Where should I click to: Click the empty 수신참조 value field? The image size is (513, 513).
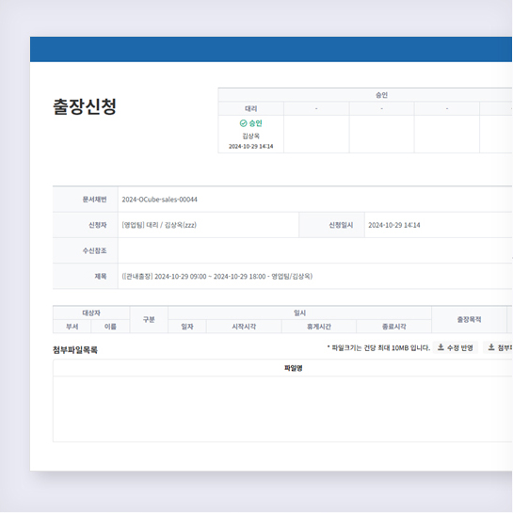315,250
